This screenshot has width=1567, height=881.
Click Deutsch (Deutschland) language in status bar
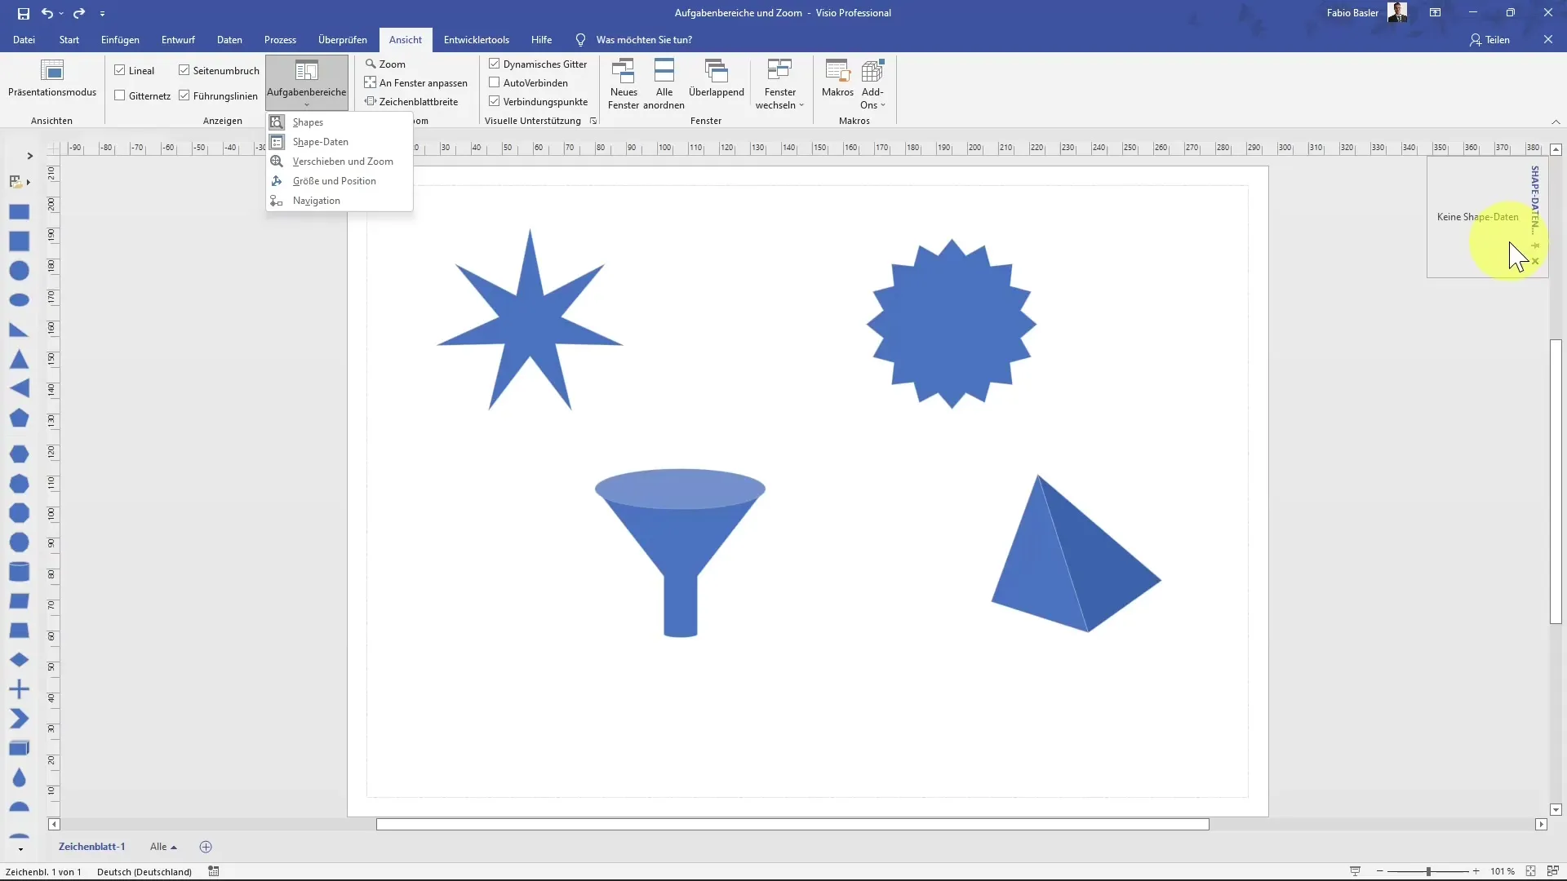pos(144,871)
